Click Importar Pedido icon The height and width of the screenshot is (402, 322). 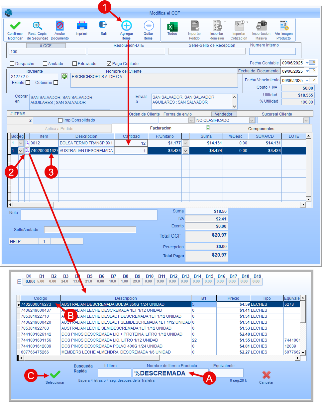(x=195, y=26)
